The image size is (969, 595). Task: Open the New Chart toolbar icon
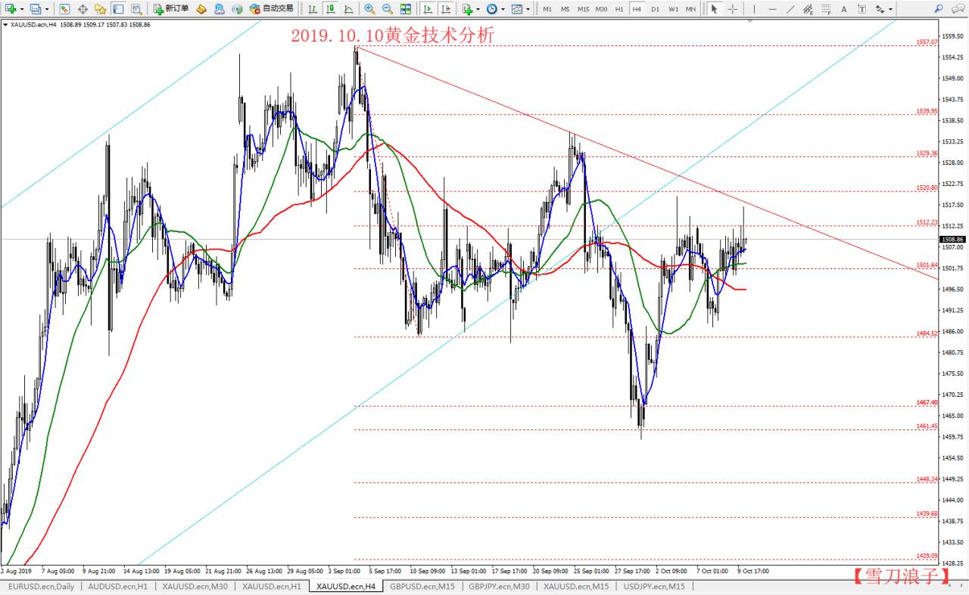point(11,9)
